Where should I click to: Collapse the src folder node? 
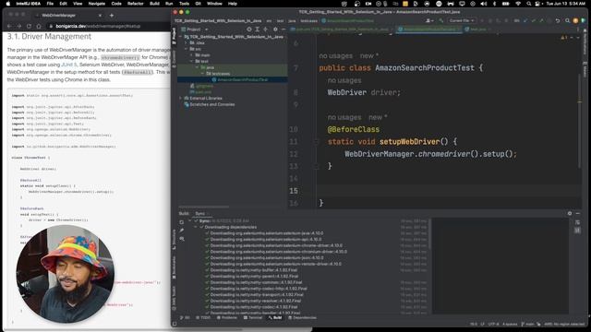pyautogui.click(x=187, y=49)
